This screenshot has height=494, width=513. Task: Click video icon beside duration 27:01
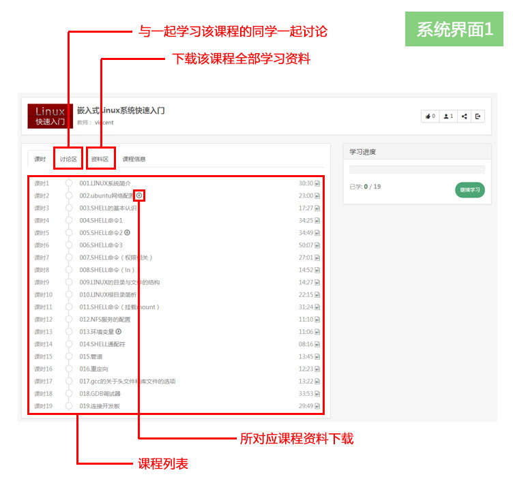pyautogui.click(x=317, y=258)
